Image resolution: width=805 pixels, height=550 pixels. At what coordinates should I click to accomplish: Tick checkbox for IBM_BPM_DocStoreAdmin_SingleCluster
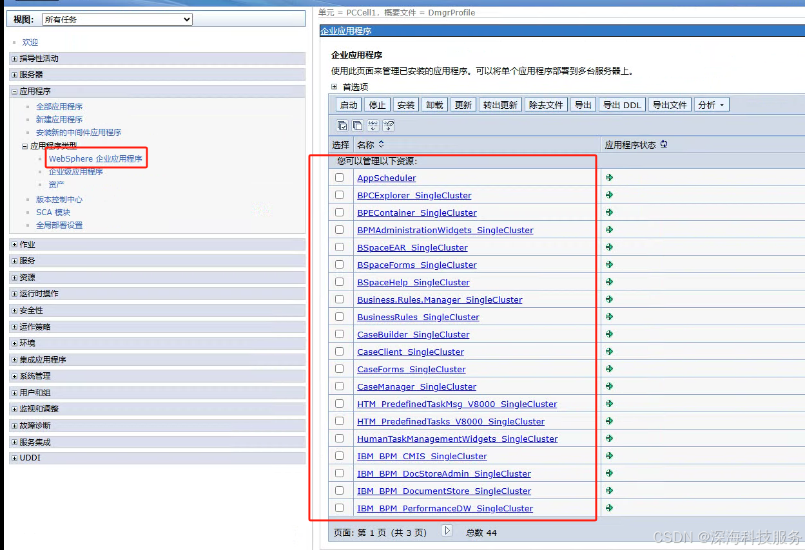(x=340, y=473)
